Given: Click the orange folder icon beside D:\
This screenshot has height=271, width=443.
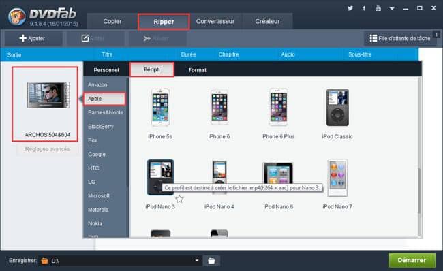Looking at the screenshot, I should (44, 261).
